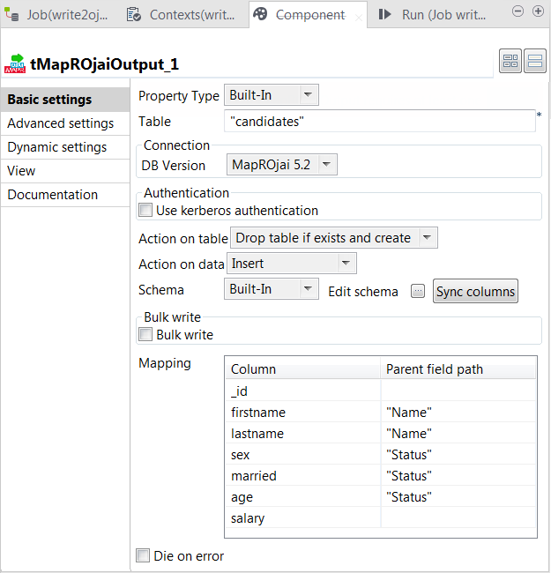The width and height of the screenshot is (551, 573).
Task: Expand the DB Version MapROjai 5.2 dropdown
Action: (281, 165)
